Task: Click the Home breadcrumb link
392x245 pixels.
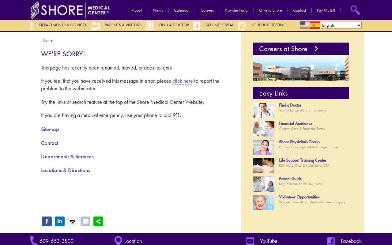Action: click(x=47, y=40)
